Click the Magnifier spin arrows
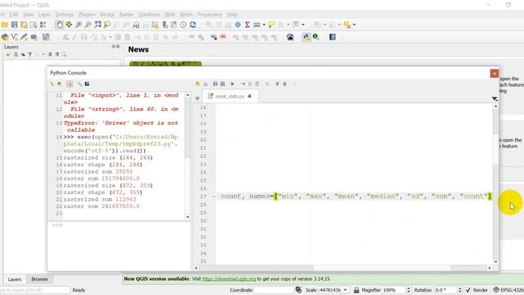524x295 pixels. click(x=409, y=290)
